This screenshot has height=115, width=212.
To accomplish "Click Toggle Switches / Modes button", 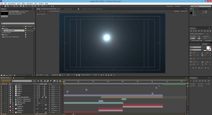I will [40, 114].
